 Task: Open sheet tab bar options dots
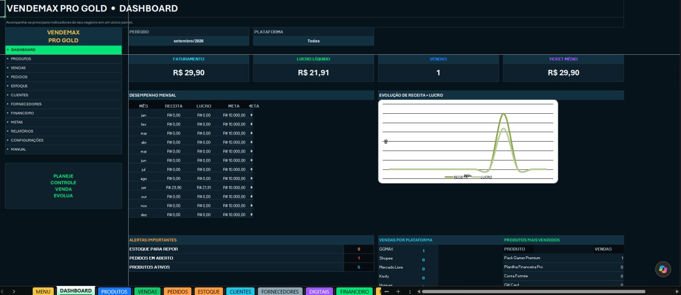[x=410, y=292]
